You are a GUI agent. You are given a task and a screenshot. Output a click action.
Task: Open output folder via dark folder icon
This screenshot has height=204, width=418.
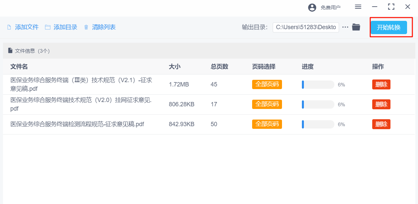click(x=356, y=27)
